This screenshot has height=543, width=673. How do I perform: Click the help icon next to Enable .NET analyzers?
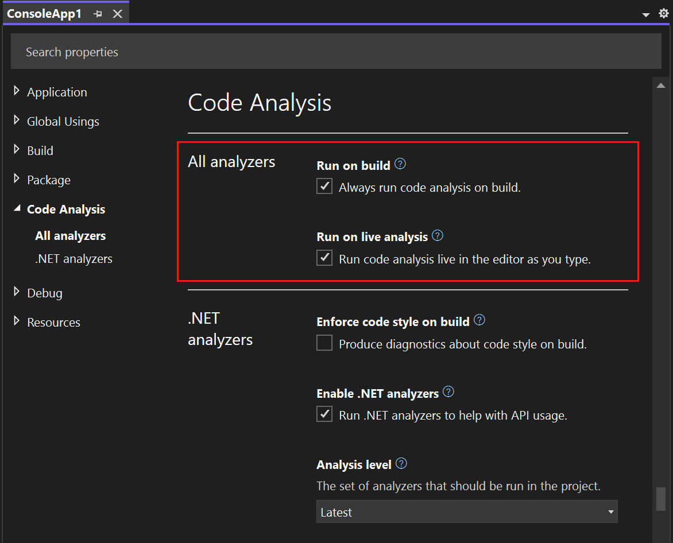tap(448, 392)
